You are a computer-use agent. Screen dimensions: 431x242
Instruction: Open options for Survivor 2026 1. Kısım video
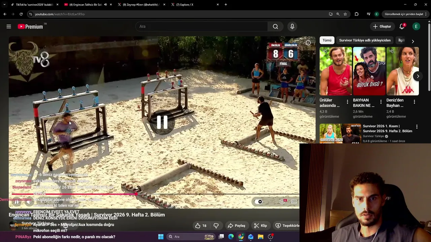[x=417, y=127]
